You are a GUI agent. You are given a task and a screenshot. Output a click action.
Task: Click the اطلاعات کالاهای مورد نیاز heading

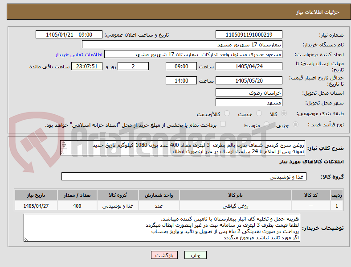point(311,162)
